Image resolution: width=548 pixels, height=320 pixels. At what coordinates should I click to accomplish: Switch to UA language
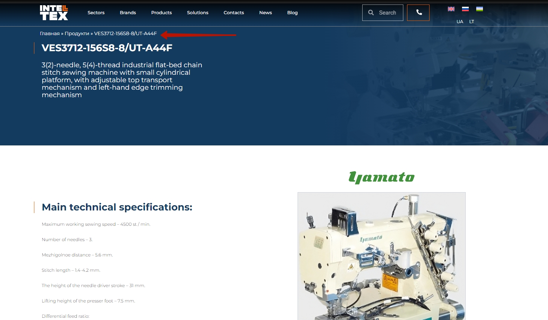pyautogui.click(x=460, y=22)
